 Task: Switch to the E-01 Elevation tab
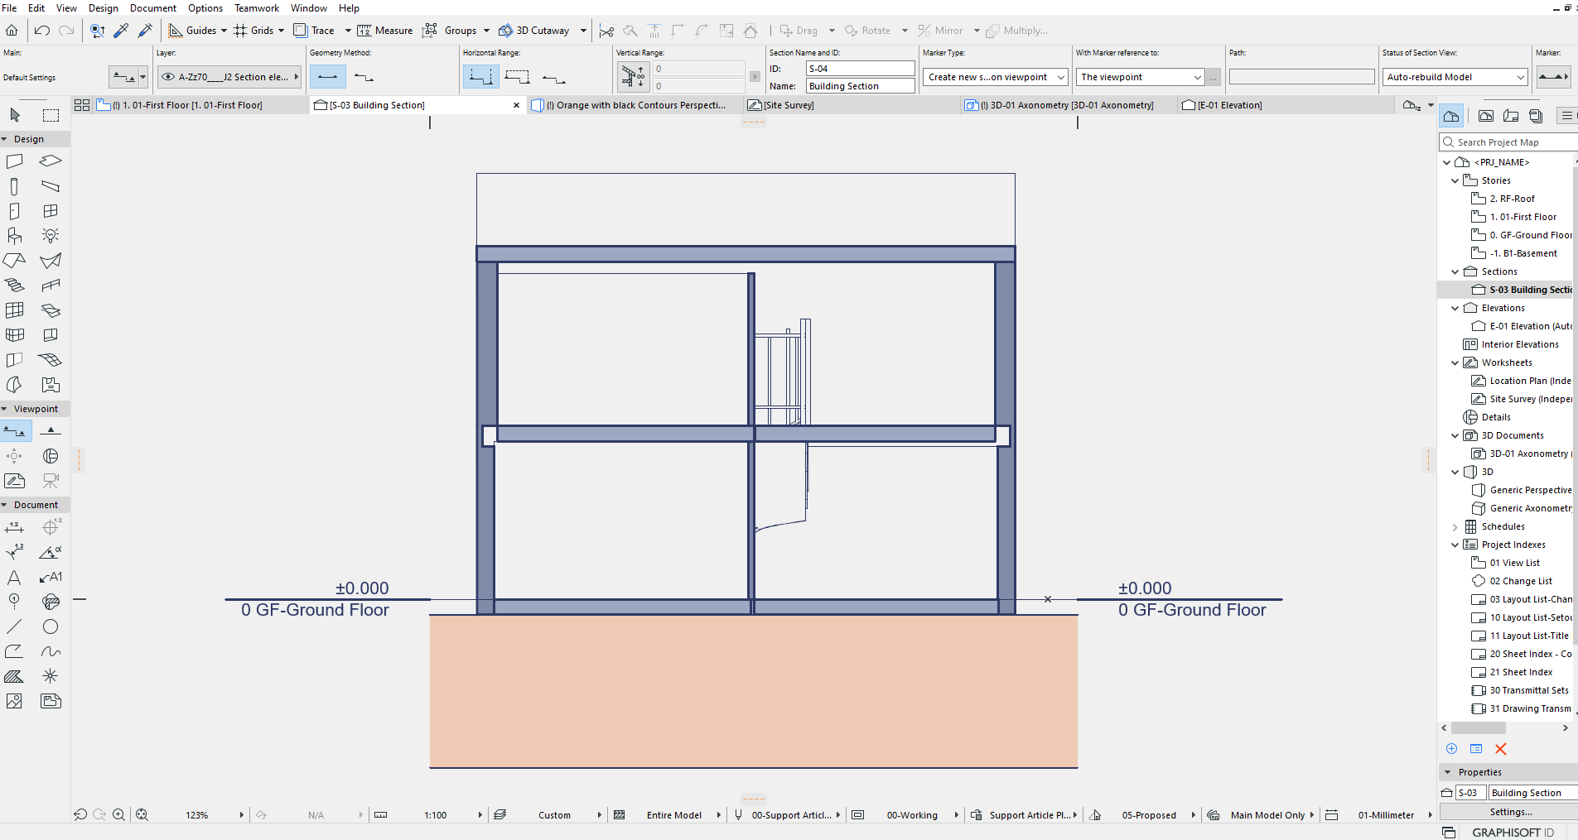coord(1222,105)
